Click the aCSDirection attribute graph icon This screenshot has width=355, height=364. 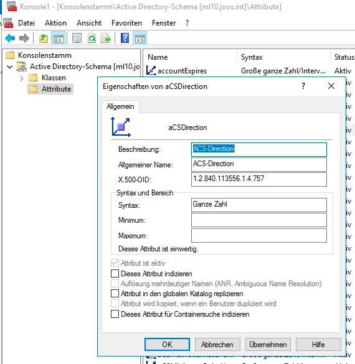[121, 127]
